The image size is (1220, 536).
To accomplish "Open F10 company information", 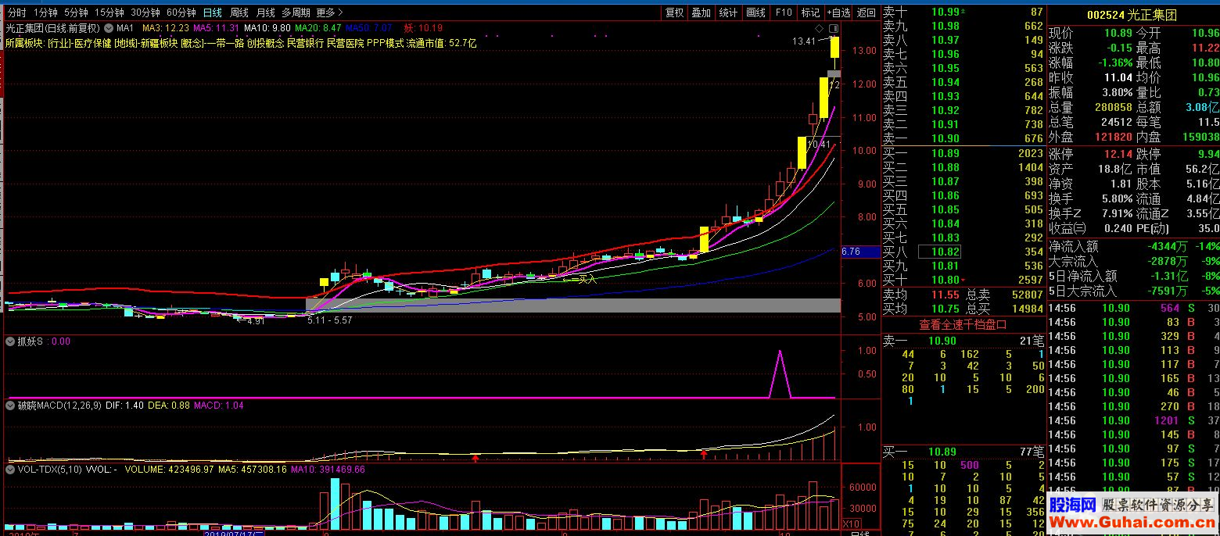I will 783,13.
